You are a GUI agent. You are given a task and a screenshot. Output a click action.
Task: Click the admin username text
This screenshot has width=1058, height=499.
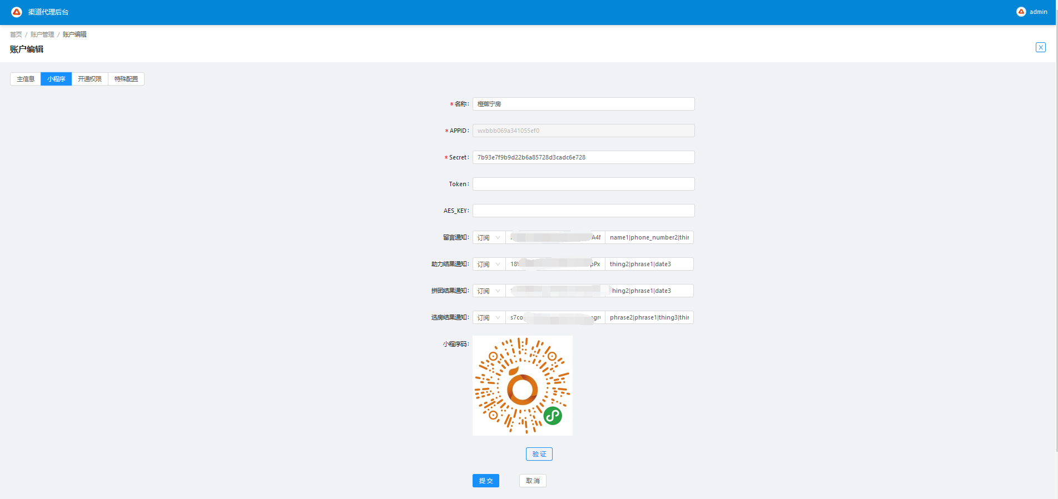1038,12
